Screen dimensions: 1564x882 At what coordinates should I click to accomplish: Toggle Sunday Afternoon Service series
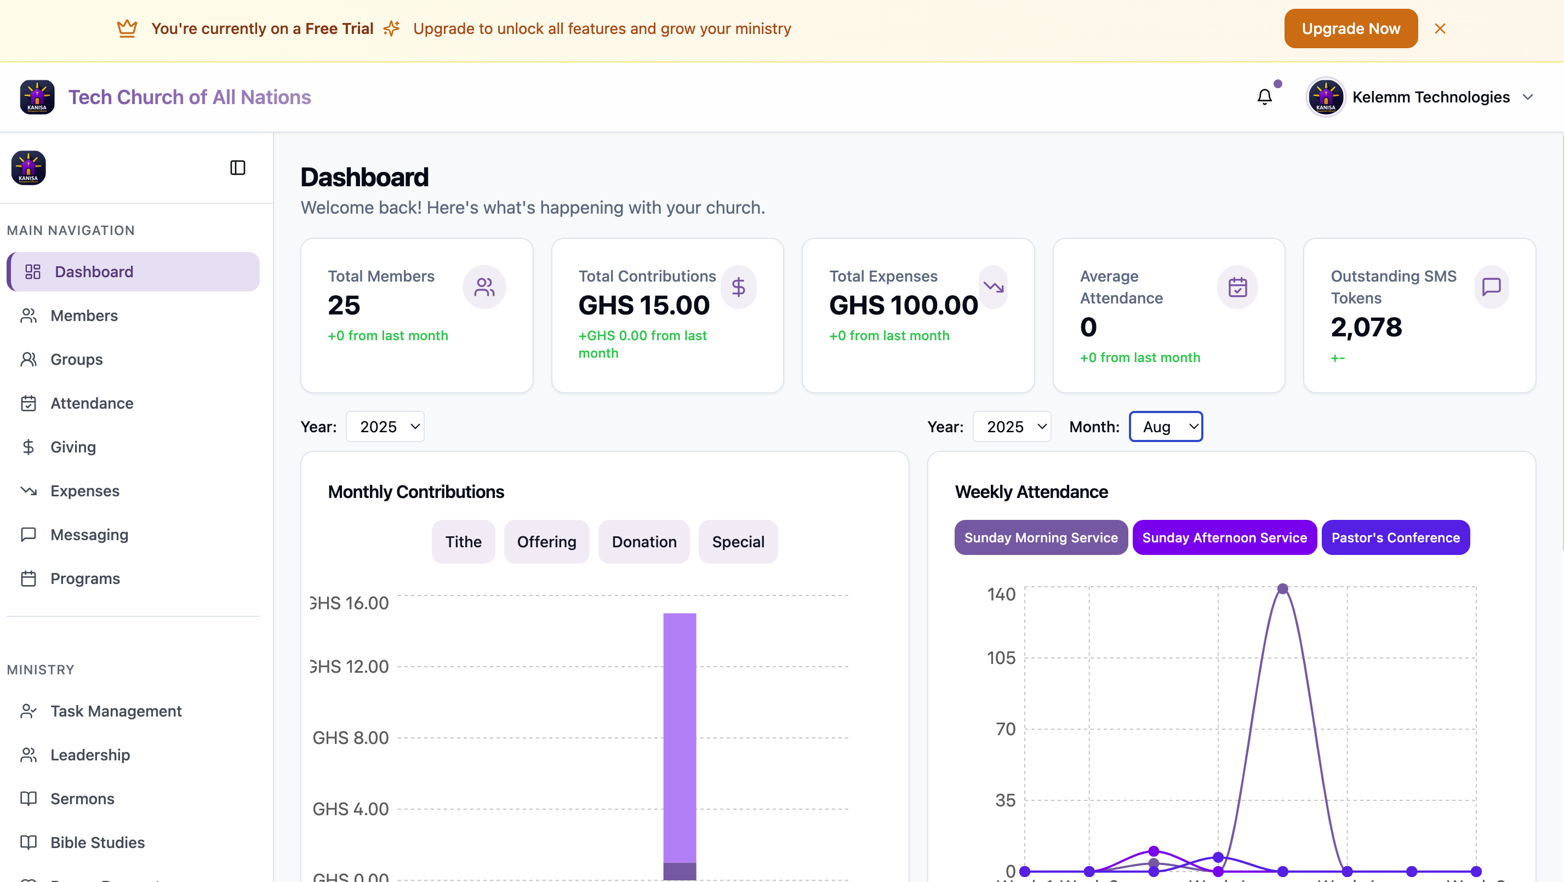1224,537
